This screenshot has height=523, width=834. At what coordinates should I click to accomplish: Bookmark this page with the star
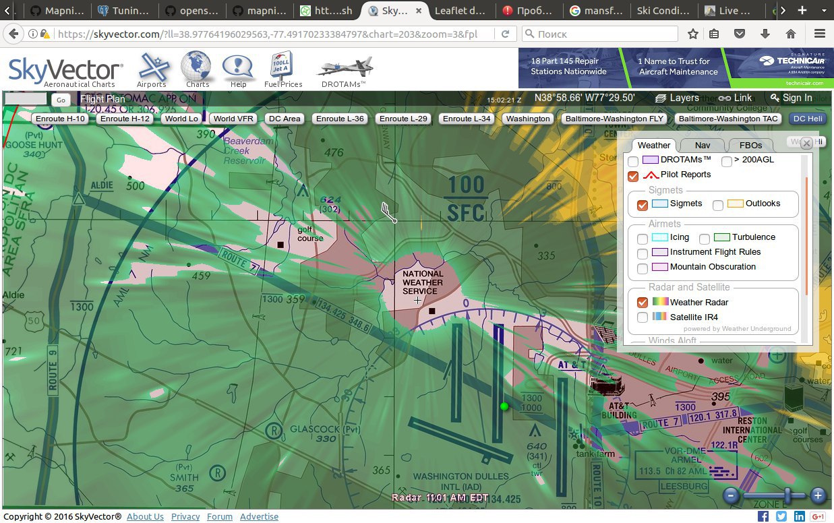(693, 34)
